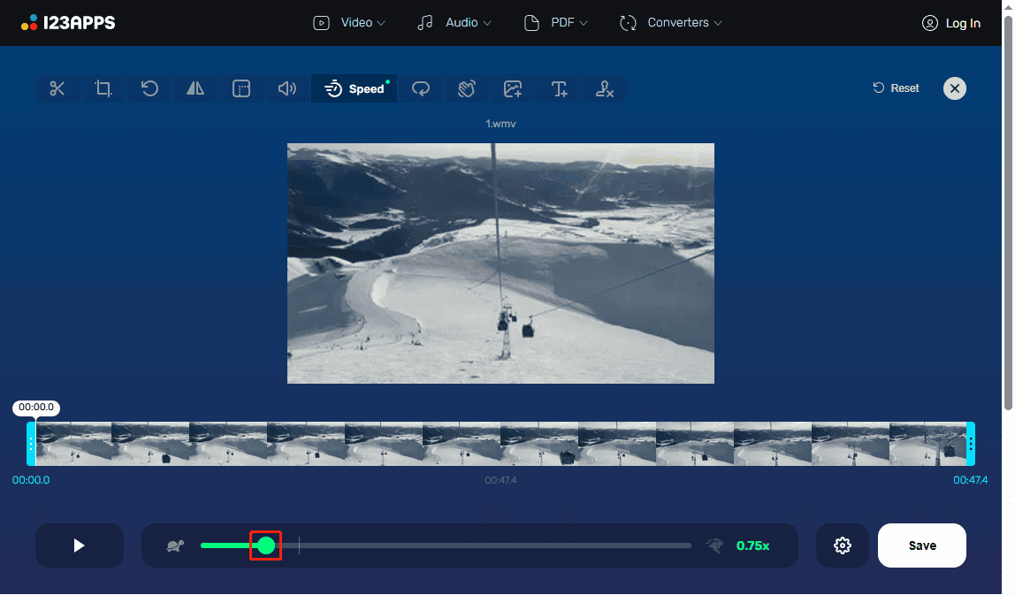Open the add text tool
The height and width of the screenshot is (595, 1015).
[559, 88]
